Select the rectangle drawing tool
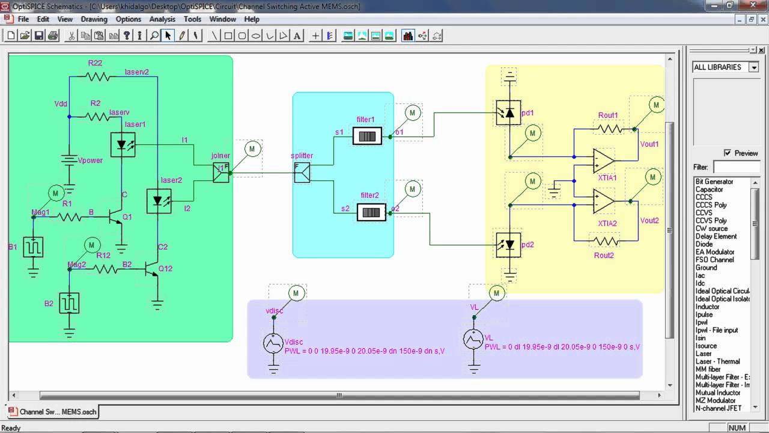 [228, 35]
